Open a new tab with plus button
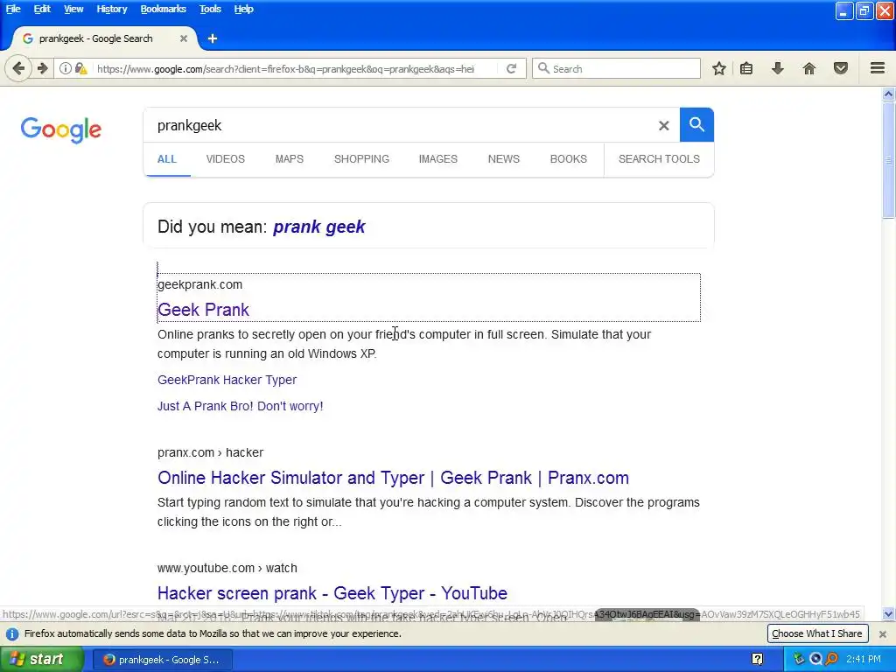 pos(213,38)
